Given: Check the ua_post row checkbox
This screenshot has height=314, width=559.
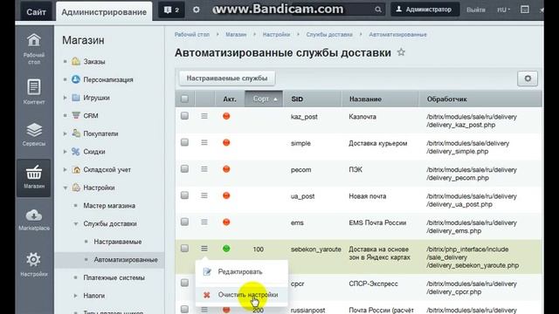Looking at the screenshot, I should pyautogui.click(x=184, y=195).
